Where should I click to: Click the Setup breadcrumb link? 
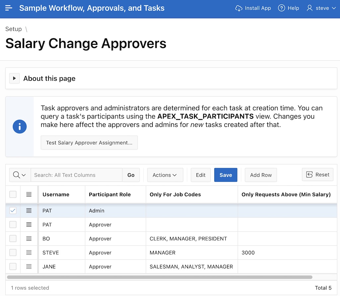coord(14,29)
